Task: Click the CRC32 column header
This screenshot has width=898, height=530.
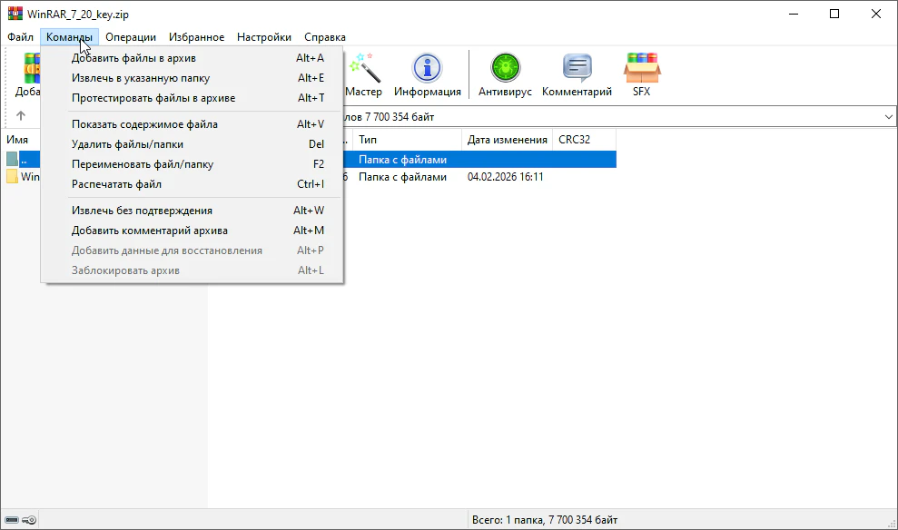Action: (x=574, y=140)
